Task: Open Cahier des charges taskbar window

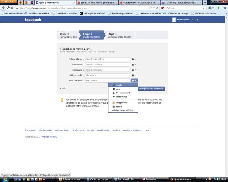Action: pos(99,179)
